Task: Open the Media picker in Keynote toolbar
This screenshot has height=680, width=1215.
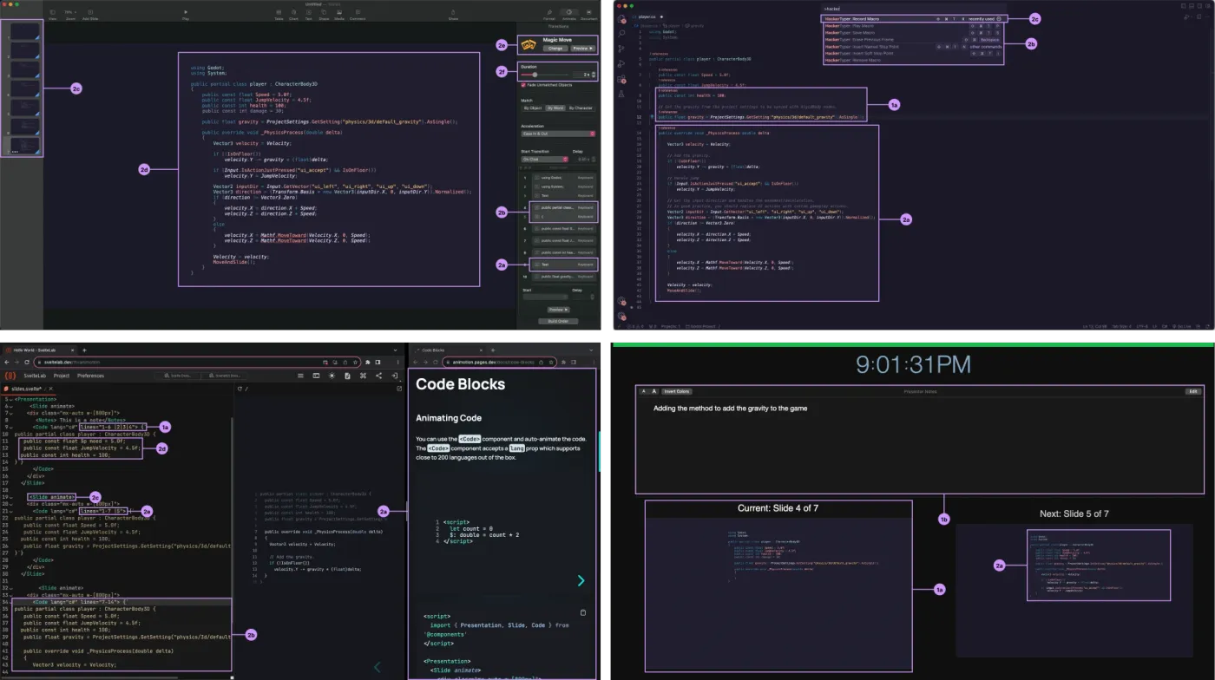Action: pos(339,12)
